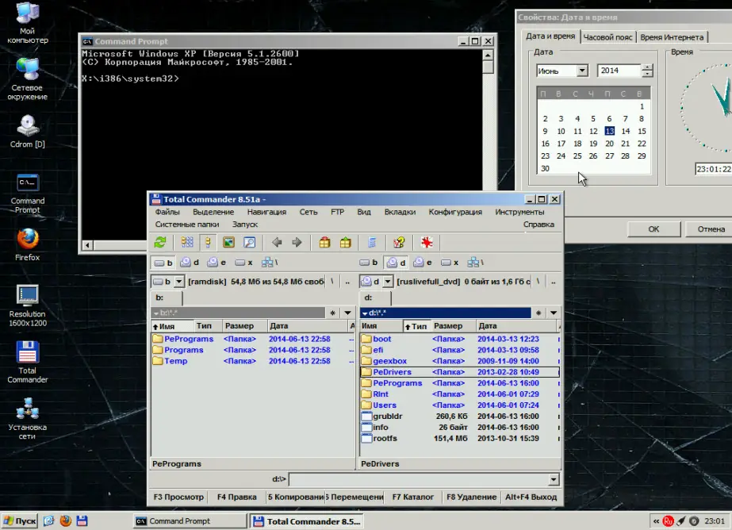Click the Firefox quick launch icon in taskbar
The height and width of the screenshot is (530, 732).
pyautogui.click(x=65, y=520)
